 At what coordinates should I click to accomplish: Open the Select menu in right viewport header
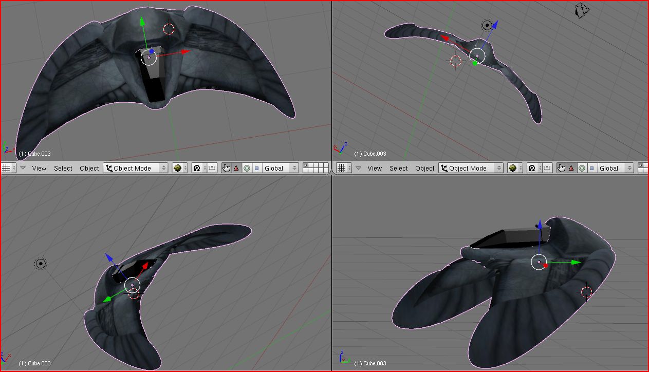398,168
